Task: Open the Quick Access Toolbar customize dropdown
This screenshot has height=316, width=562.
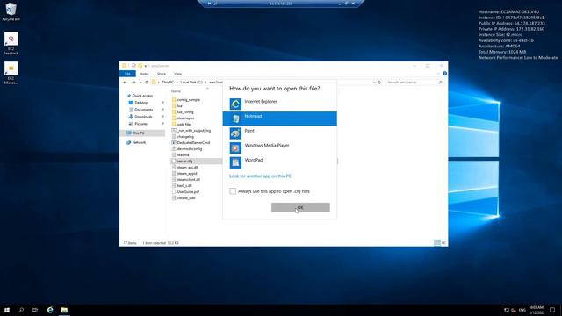Action: [x=146, y=66]
